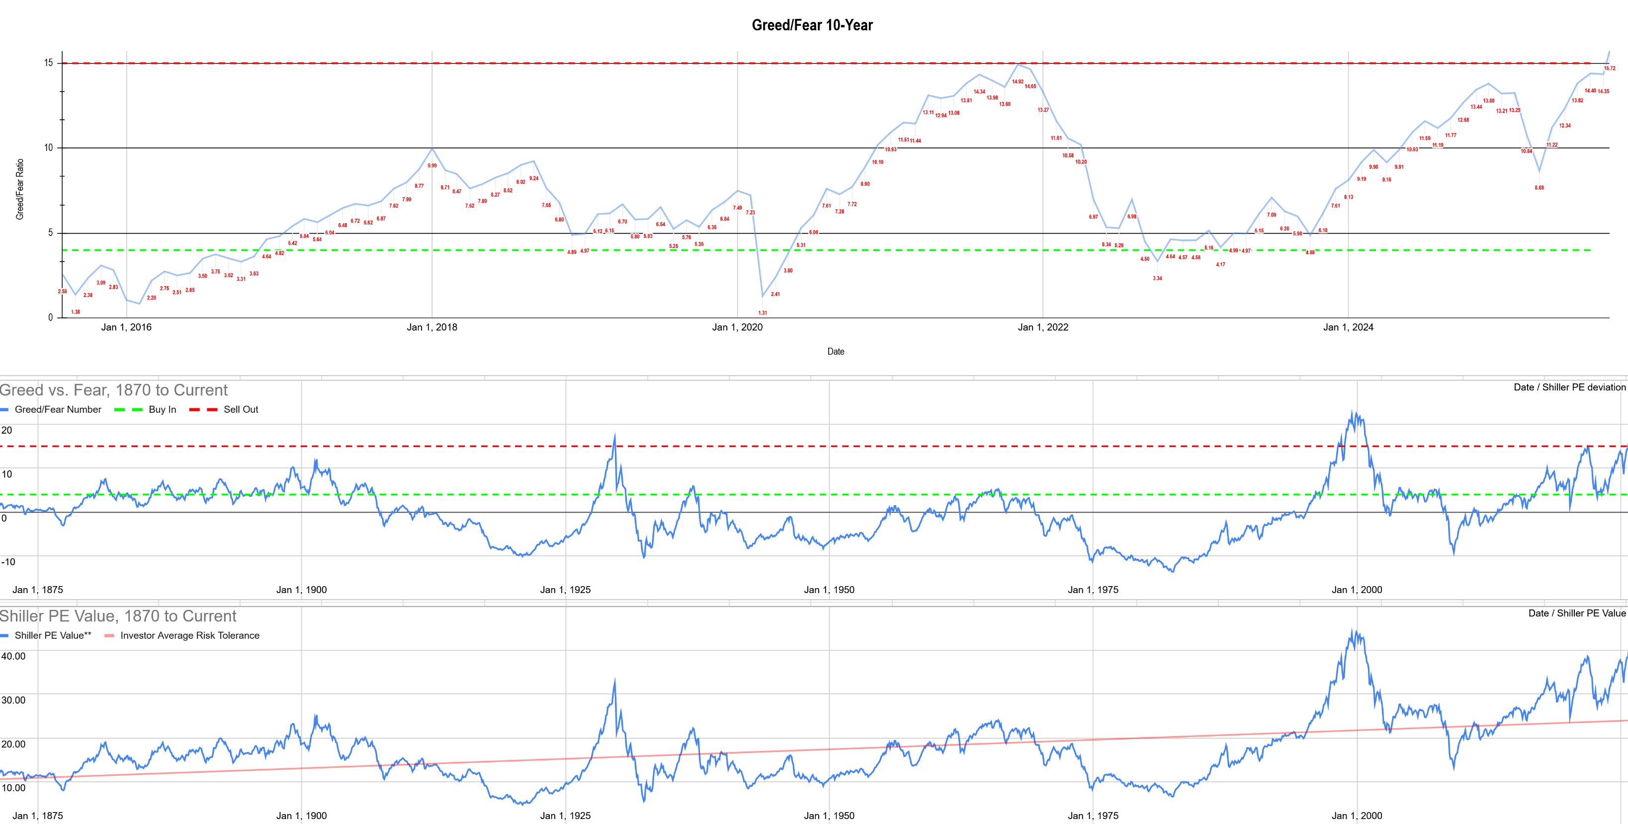Click the 15.72 data label at chart's end
The height and width of the screenshot is (824, 1628).
pos(1609,68)
